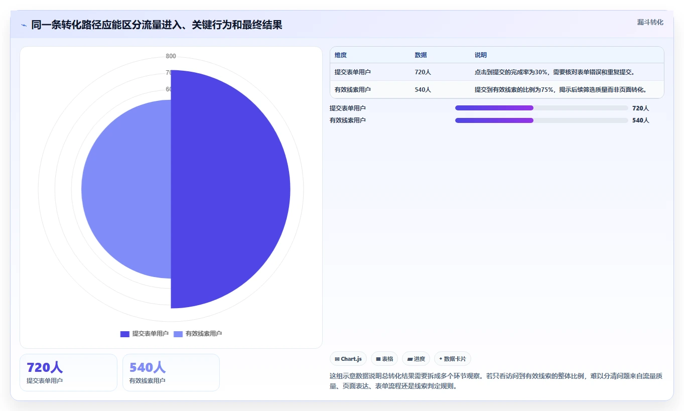
Task: Click the 540人 value beside the progress bar
Action: point(641,120)
